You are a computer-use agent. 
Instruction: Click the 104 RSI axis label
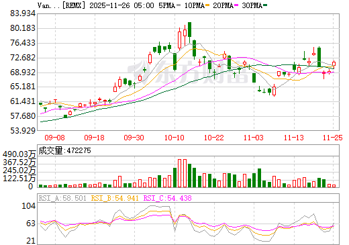[28, 205]
